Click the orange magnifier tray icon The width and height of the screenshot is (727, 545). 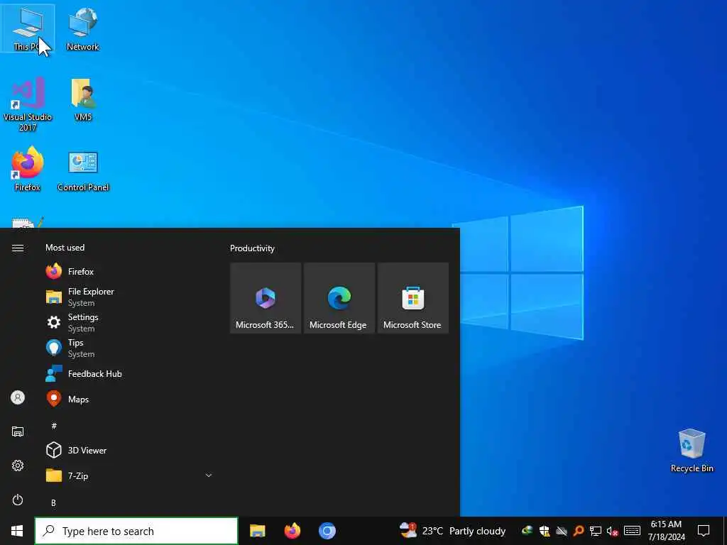(579, 531)
